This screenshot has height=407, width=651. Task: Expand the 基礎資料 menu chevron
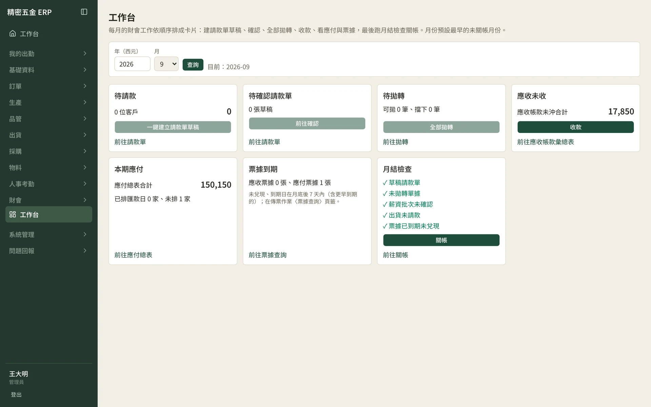click(85, 70)
